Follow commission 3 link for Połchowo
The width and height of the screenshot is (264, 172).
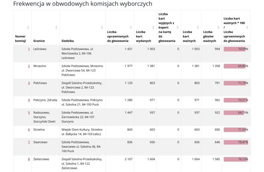point(29,83)
